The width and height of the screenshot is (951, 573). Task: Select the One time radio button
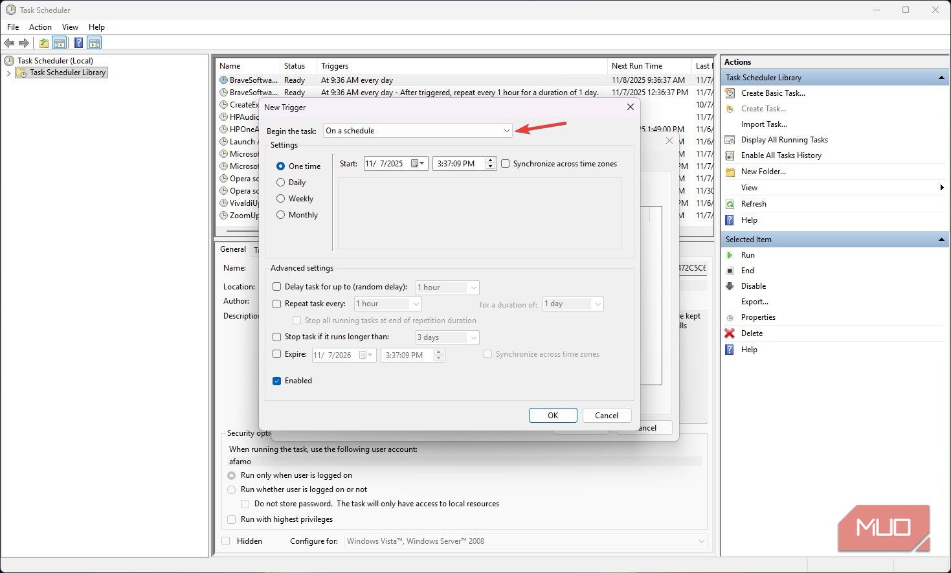280,166
